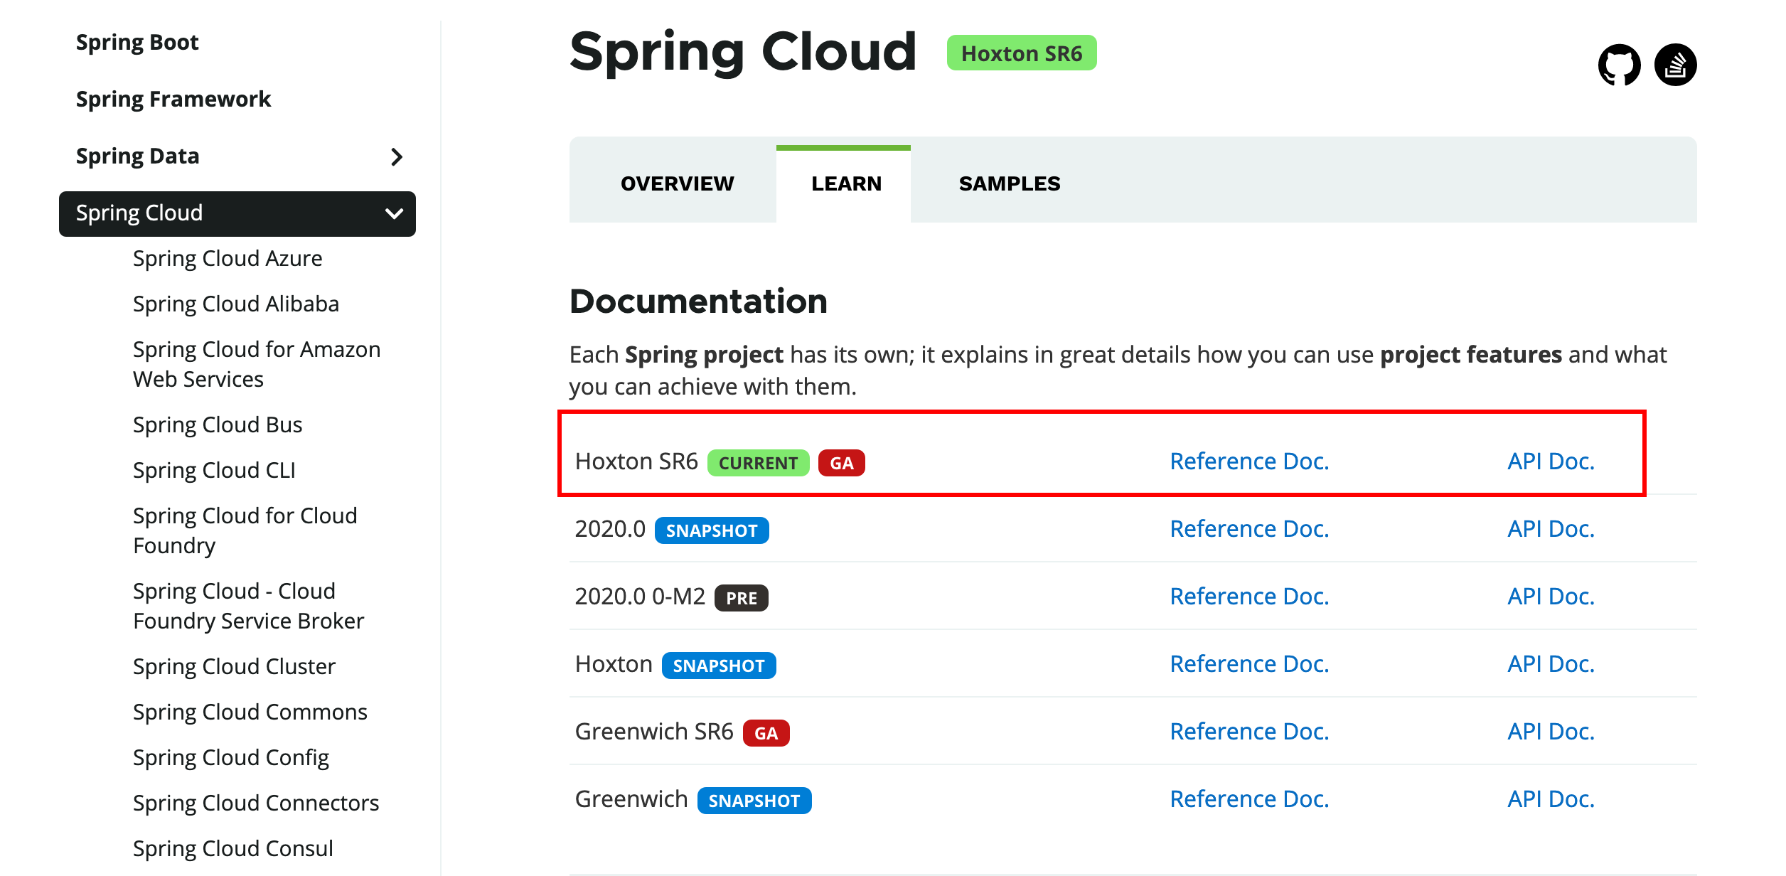The width and height of the screenshot is (1786, 876).
Task: Collapse the Spring Cloud sidebar section
Action: (x=394, y=213)
